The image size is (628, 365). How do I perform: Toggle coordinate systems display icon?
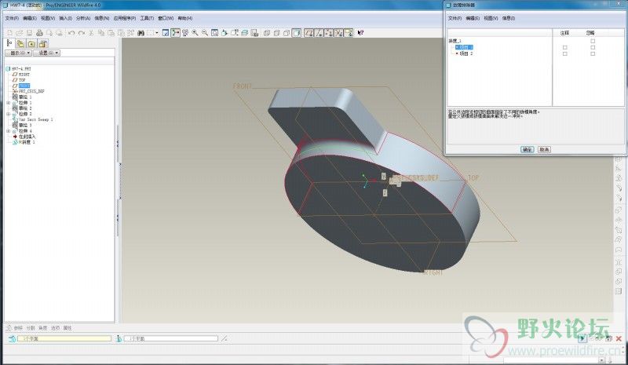point(339,33)
